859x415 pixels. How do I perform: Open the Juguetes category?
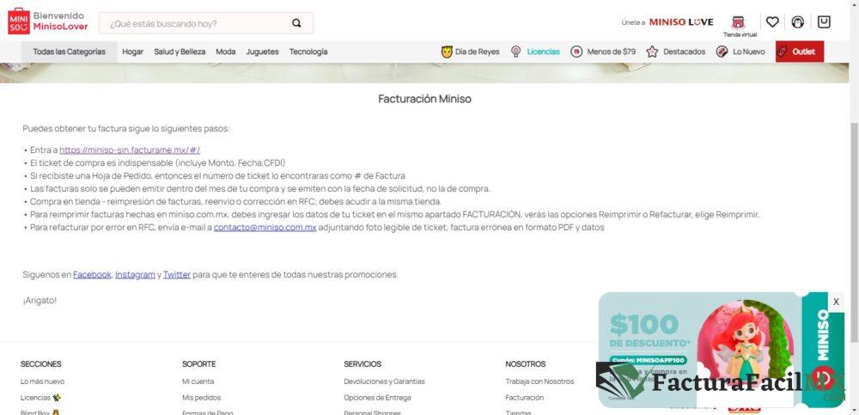pos(262,52)
